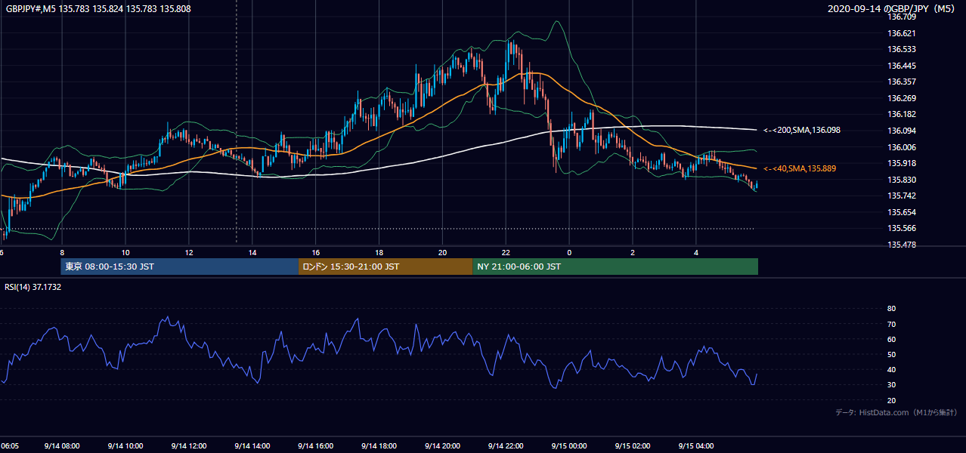Select the NY 21:00-06:00 JST session bar
Image resolution: width=966 pixels, height=453 pixels.
pyautogui.click(x=615, y=267)
